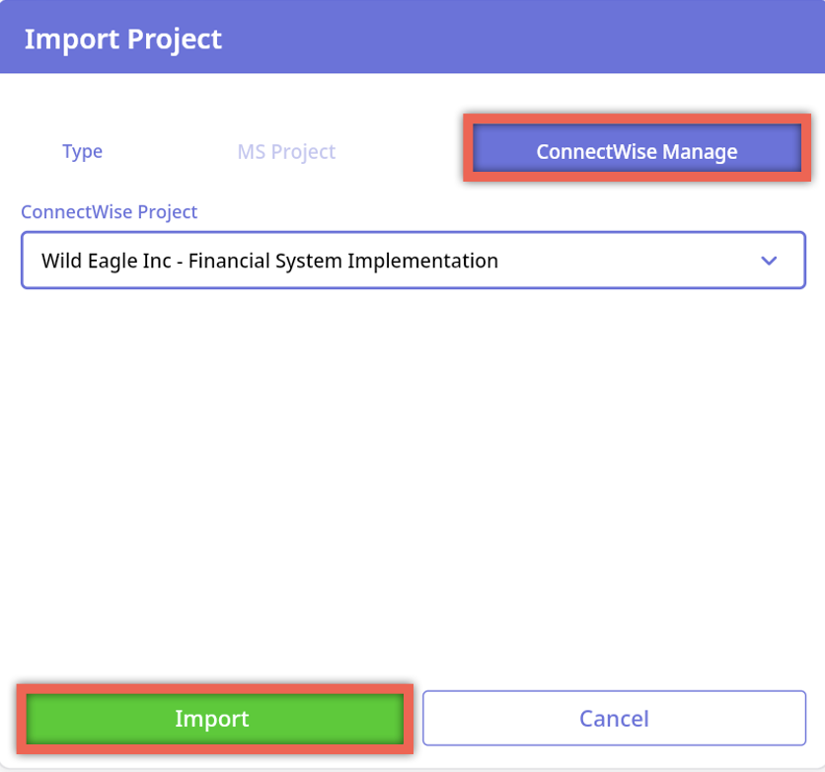Image resolution: width=825 pixels, height=772 pixels.
Task: Expand project list via the down arrow
Action: pyautogui.click(x=769, y=261)
